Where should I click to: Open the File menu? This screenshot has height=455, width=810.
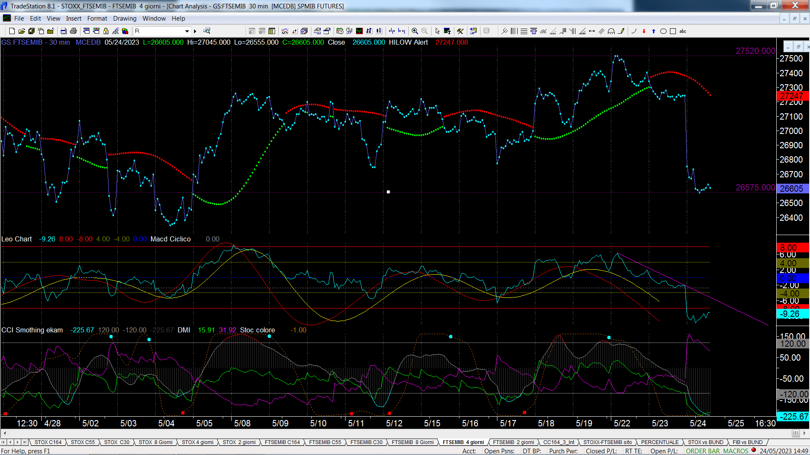pos(19,19)
